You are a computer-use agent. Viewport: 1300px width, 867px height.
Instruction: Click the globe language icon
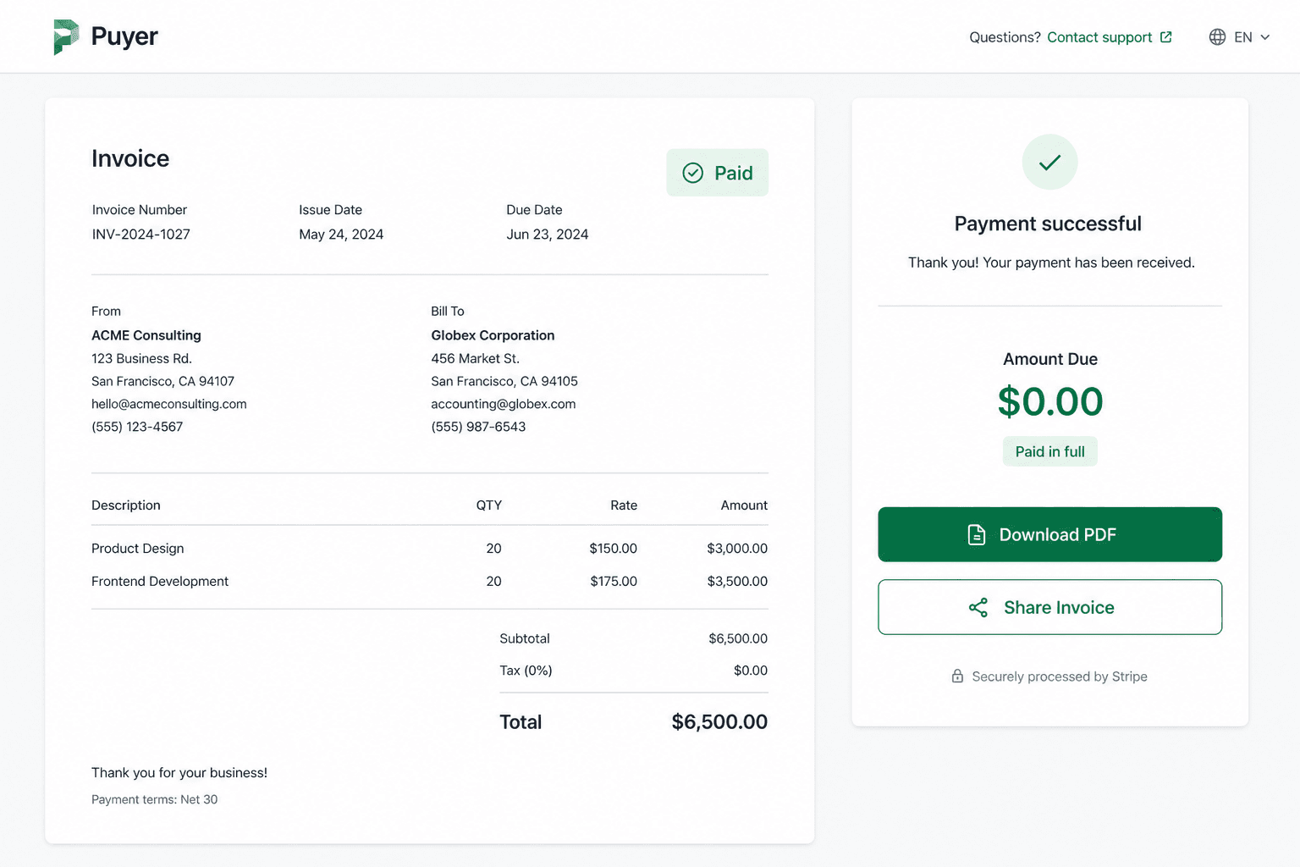[x=1217, y=37]
